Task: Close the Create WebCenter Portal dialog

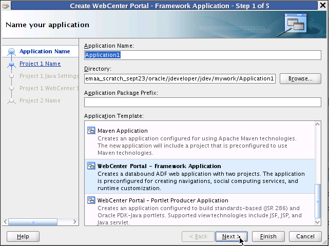Action: coord(323,5)
